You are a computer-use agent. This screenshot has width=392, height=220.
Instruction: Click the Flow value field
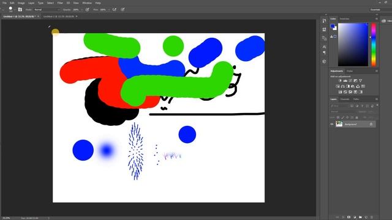[x=103, y=10]
